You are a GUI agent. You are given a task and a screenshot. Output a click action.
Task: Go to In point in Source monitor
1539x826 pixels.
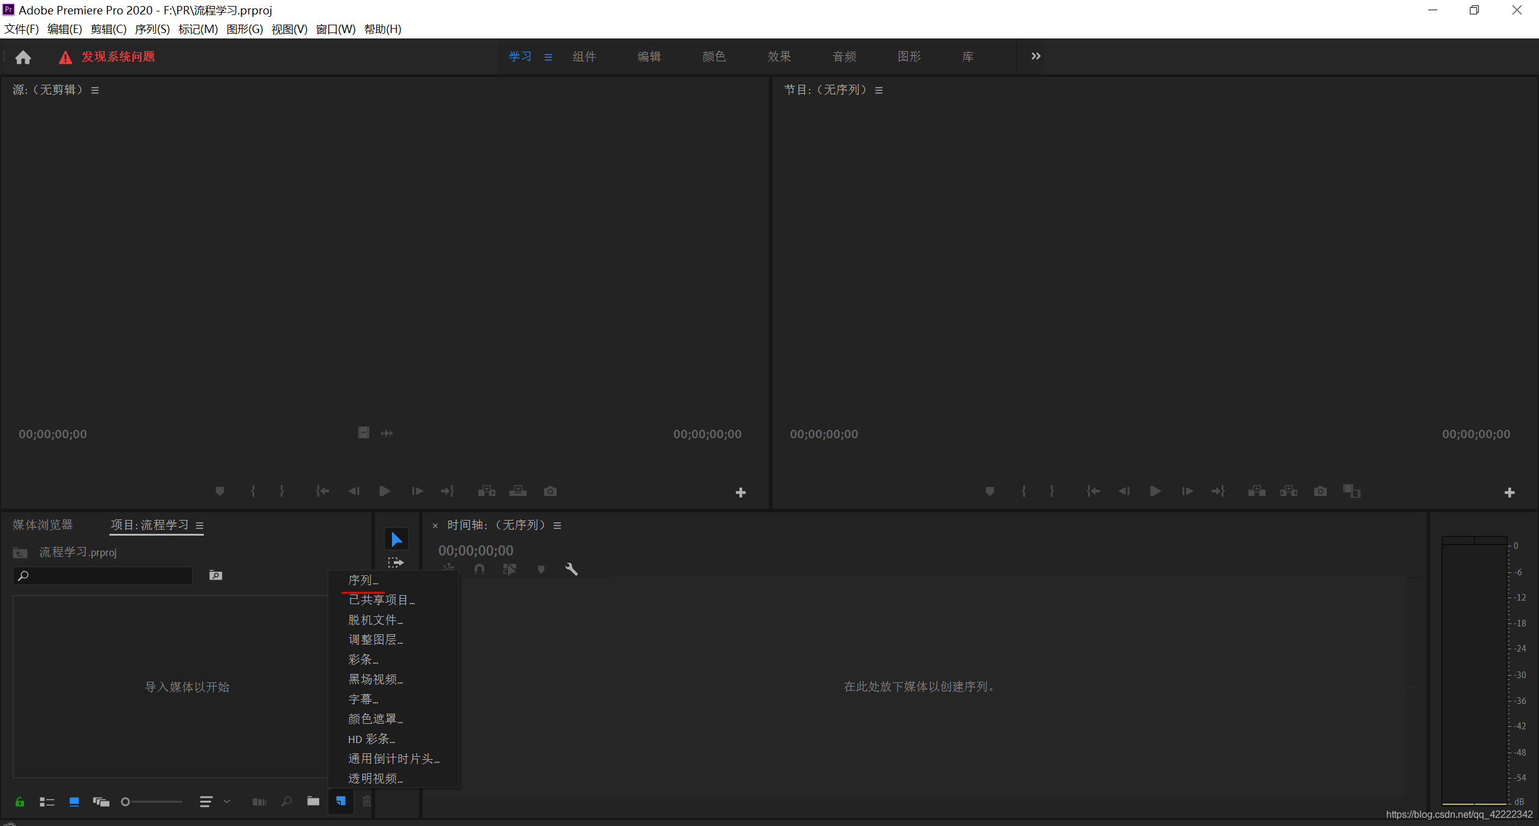(322, 491)
